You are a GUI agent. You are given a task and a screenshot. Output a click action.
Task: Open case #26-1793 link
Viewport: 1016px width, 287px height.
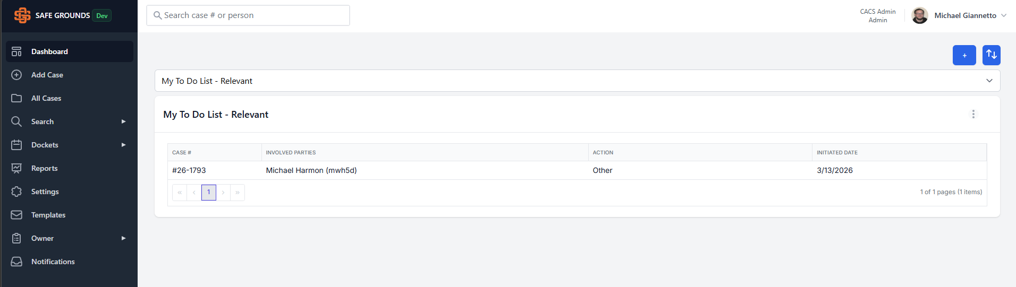pos(189,170)
